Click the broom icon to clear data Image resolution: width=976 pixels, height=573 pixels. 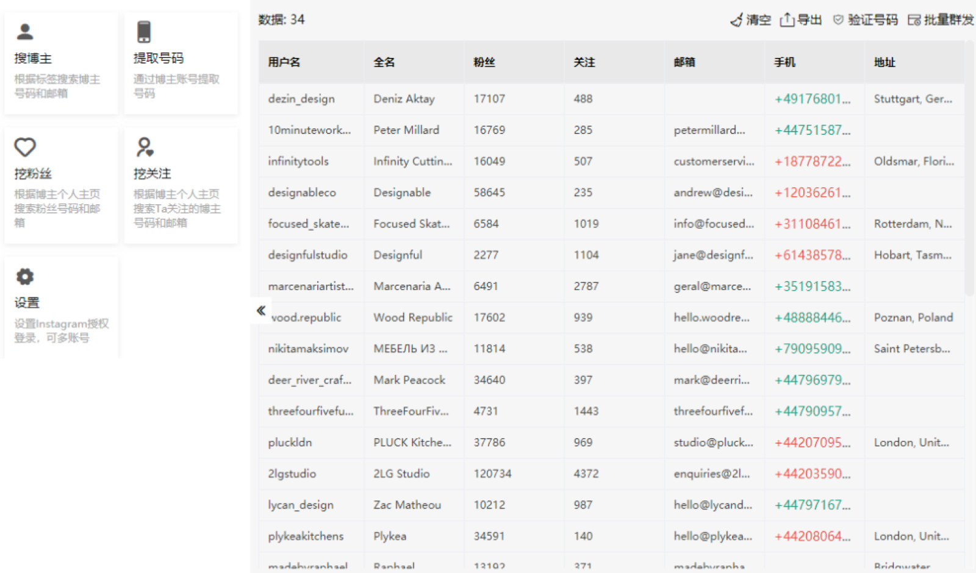(x=737, y=20)
